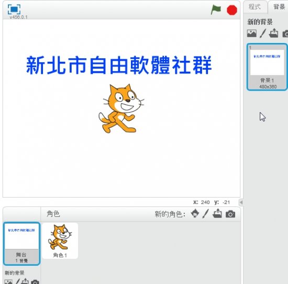The image size is (288, 284).
Task: Switch to the 程式 tab
Action: click(x=255, y=7)
